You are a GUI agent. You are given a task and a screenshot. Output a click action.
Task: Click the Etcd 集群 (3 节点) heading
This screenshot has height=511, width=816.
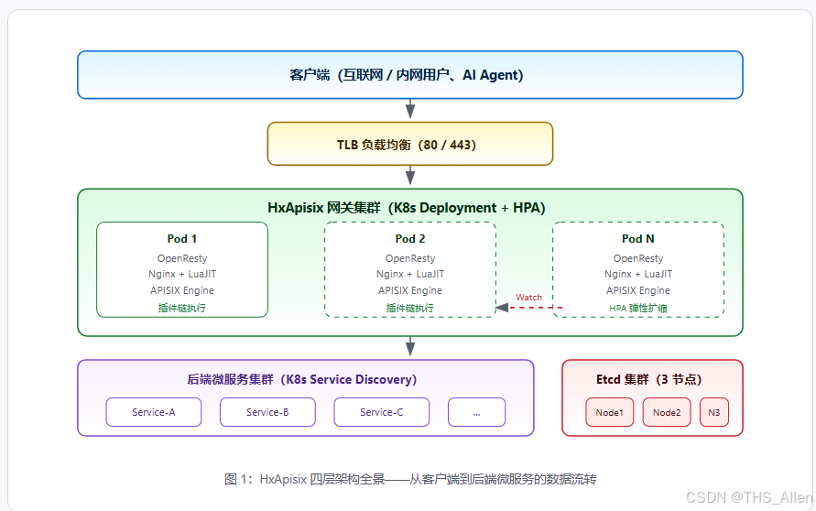(x=649, y=379)
